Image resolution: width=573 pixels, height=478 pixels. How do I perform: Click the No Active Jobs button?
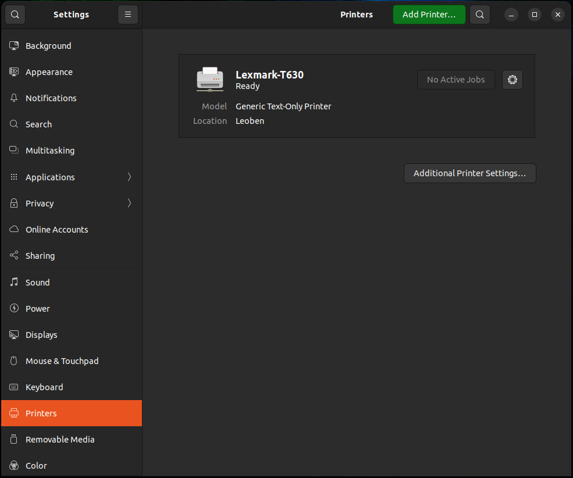pyautogui.click(x=455, y=80)
